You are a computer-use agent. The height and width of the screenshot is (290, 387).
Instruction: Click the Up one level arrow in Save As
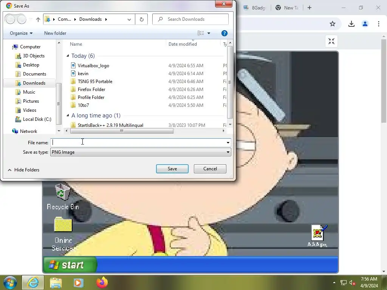[x=38, y=20]
